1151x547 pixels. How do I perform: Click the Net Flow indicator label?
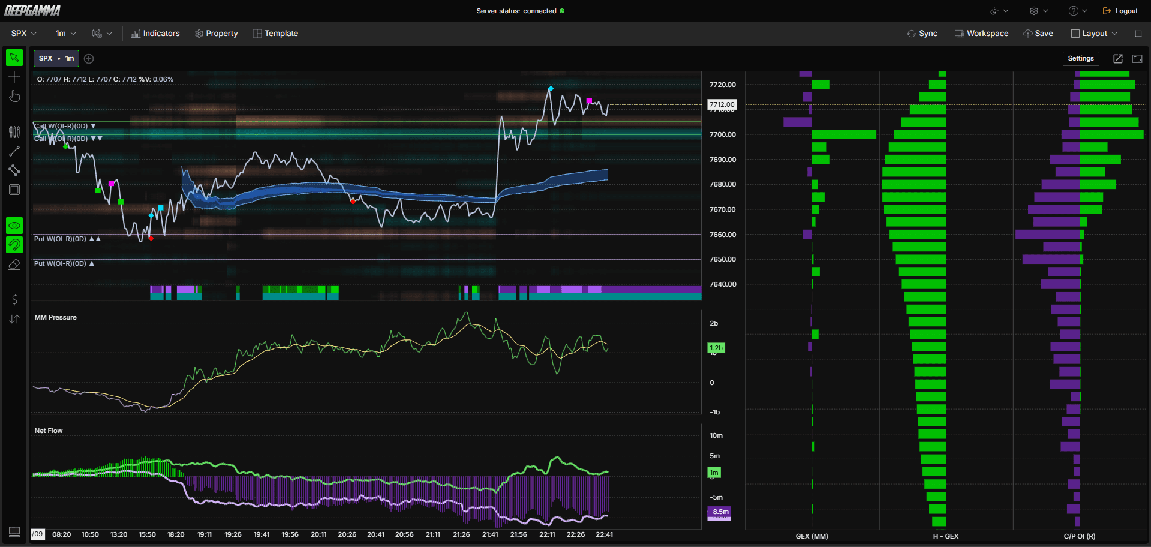click(49, 431)
